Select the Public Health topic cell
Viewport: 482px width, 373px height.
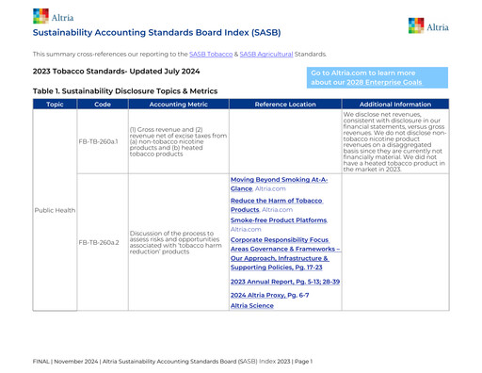point(55,210)
